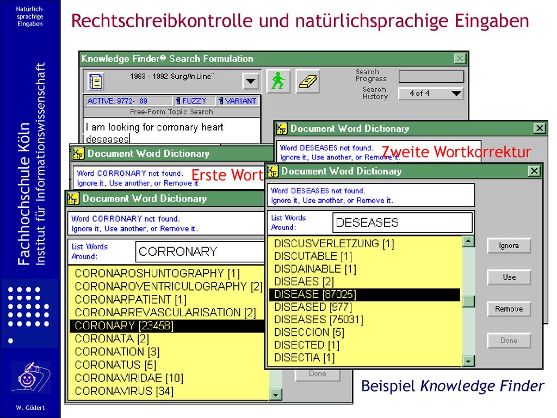
Task: Select CORONAROSHUNTOGRAPHY [1] in the list
Action: [167, 273]
